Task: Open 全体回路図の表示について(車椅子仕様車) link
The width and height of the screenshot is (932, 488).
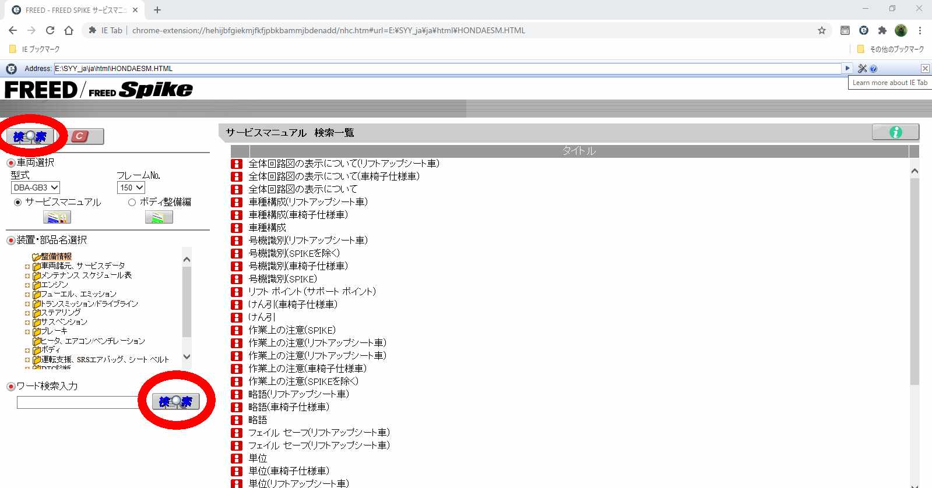Action: 334,176
